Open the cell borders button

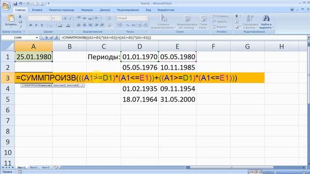51,25
